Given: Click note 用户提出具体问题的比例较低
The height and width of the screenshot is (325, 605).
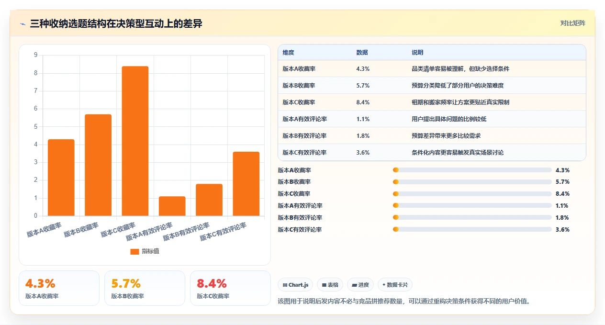Looking at the screenshot, I should click(449, 119).
